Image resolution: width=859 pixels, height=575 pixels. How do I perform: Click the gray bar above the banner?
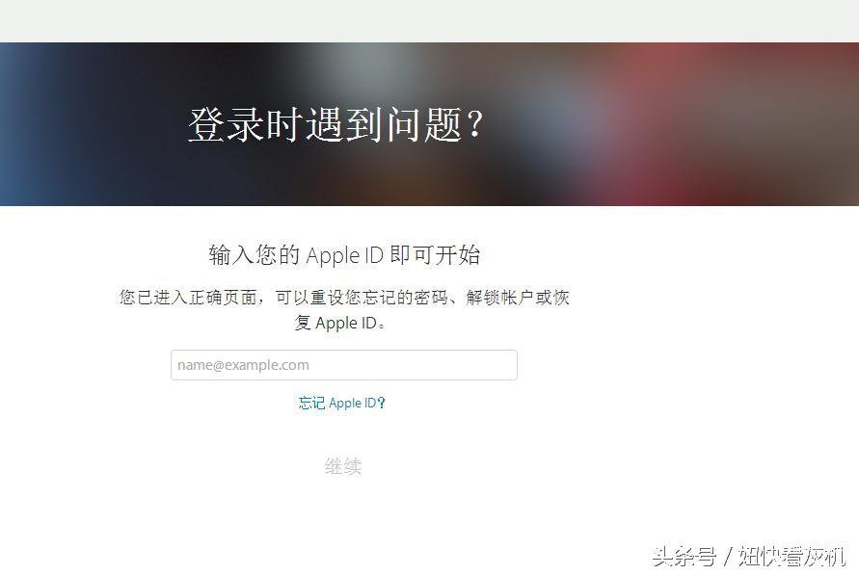[x=430, y=21]
